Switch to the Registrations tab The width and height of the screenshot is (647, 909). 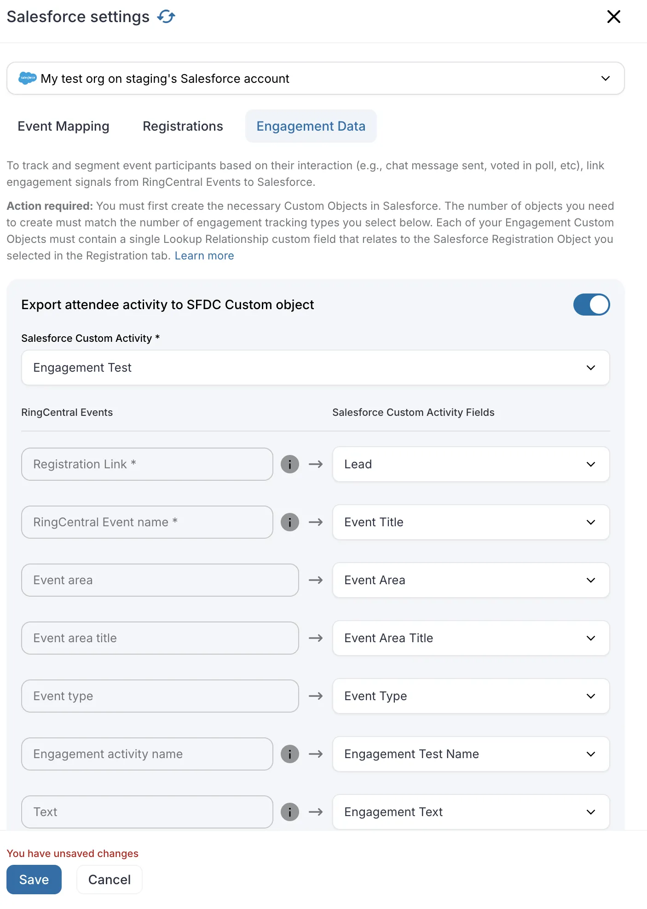coord(183,126)
